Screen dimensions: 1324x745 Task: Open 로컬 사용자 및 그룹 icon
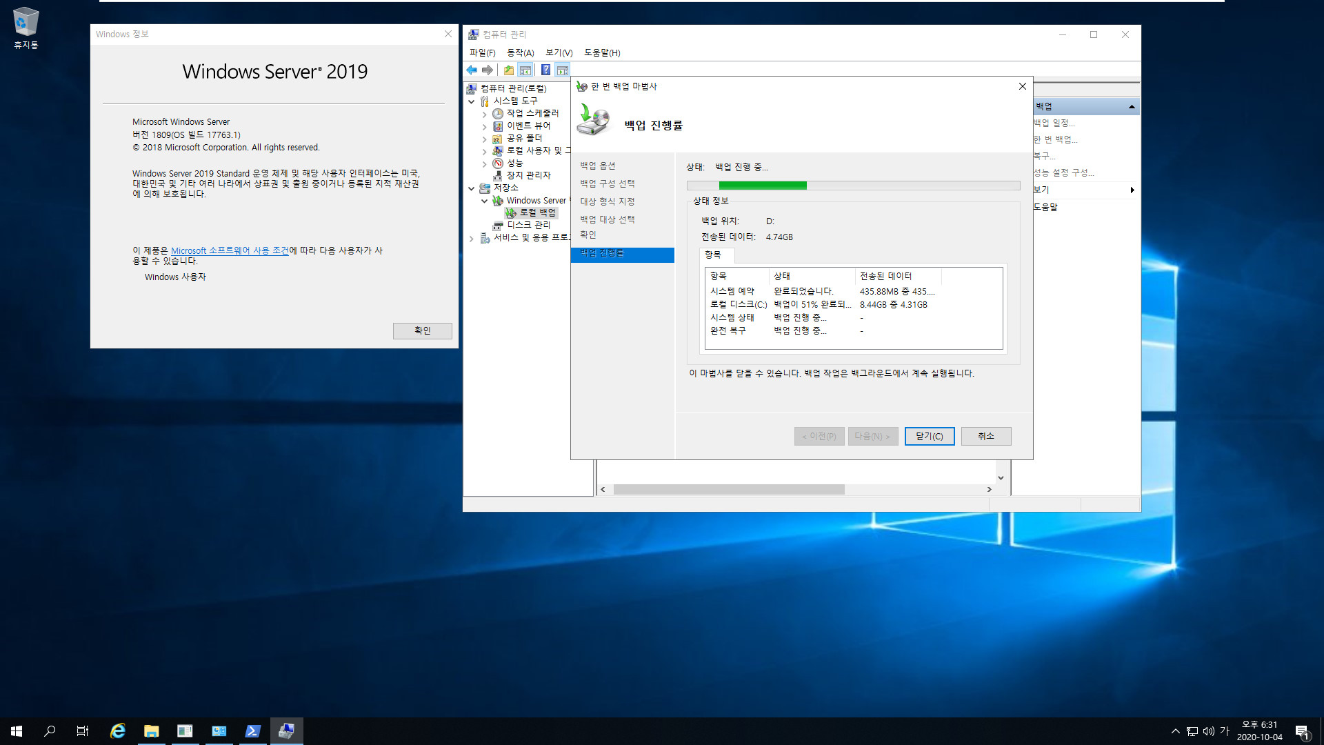(x=498, y=150)
